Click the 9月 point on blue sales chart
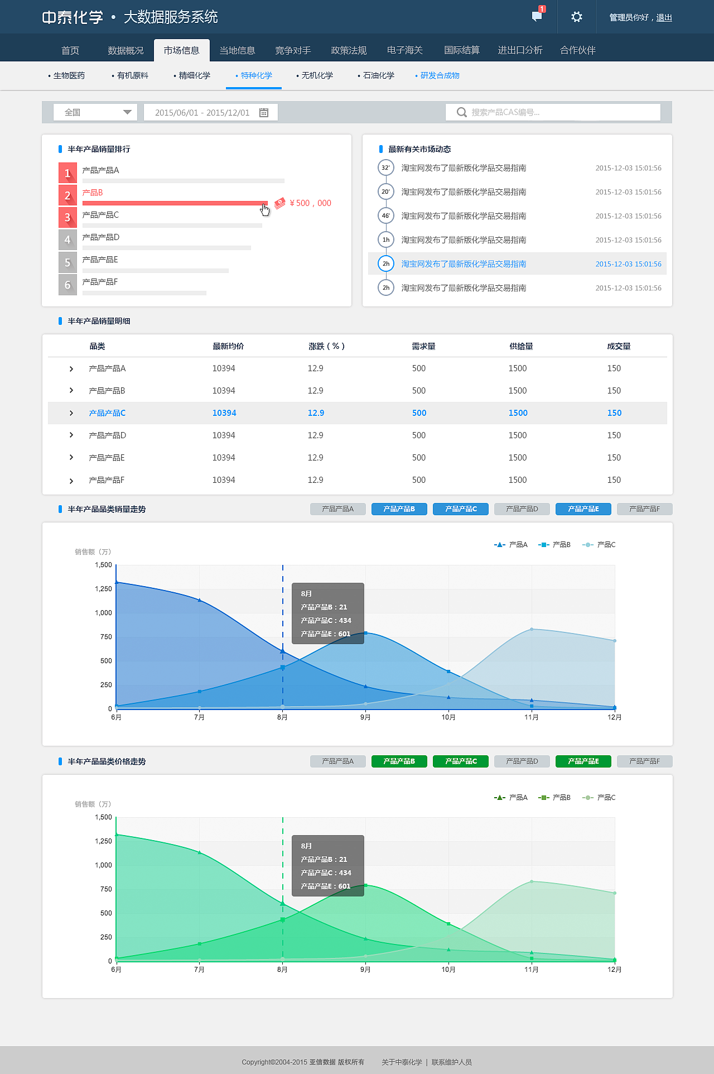Image resolution: width=714 pixels, height=1074 pixels. click(x=366, y=633)
